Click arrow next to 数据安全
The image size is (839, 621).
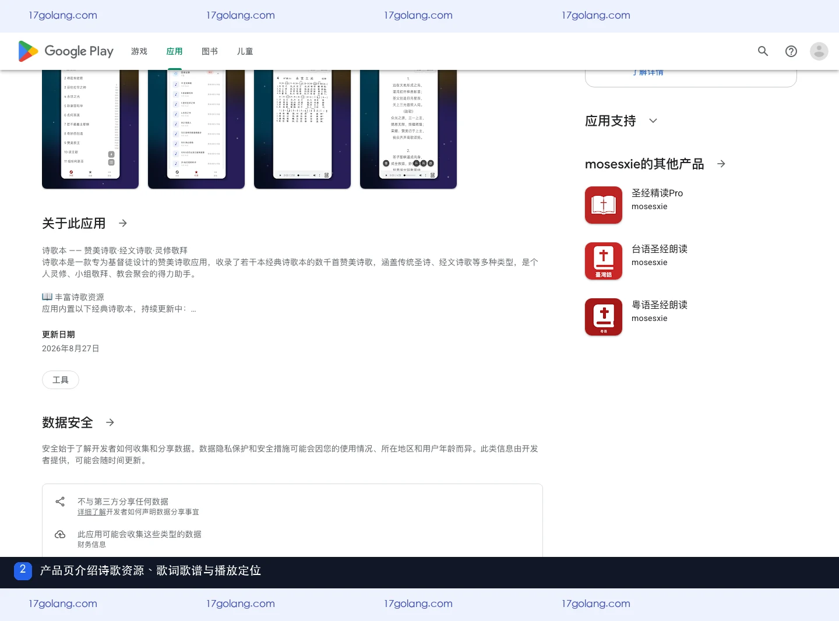click(x=110, y=422)
